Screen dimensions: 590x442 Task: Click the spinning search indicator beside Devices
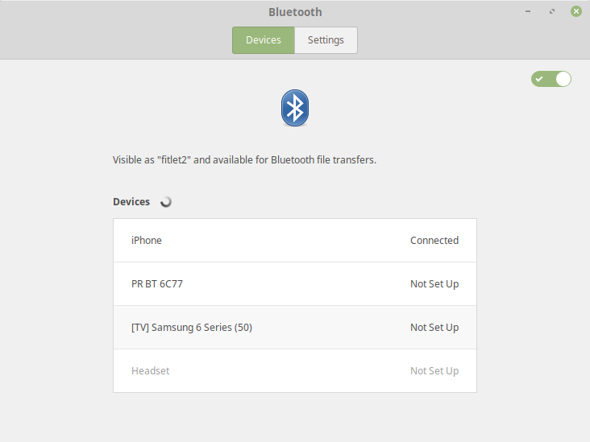pos(165,202)
